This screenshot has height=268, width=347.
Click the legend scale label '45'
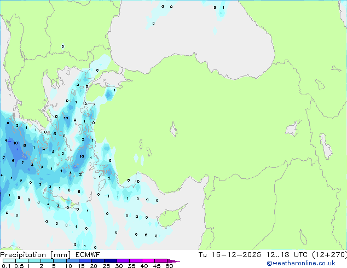point(157,266)
